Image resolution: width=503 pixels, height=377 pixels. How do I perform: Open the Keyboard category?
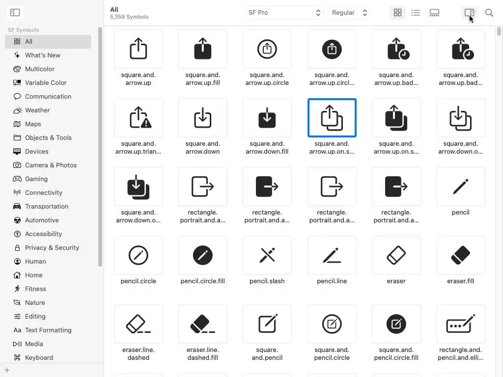48,358
